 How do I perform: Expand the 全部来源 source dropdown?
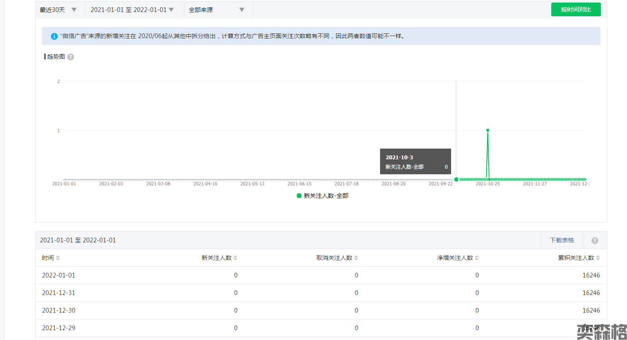click(217, 10)
